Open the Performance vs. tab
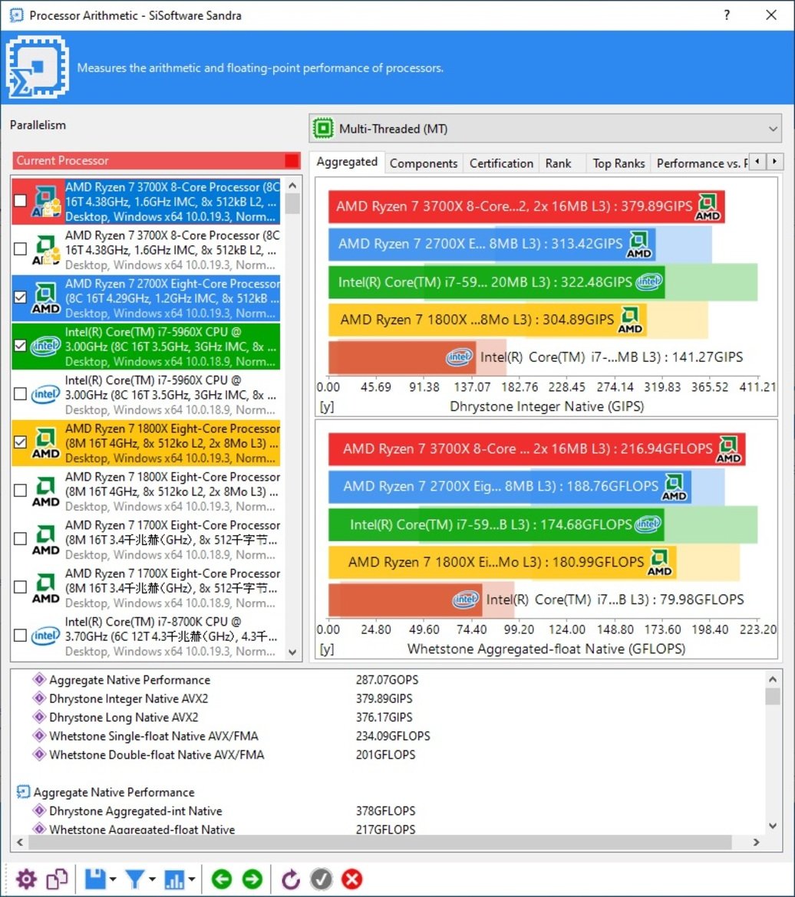The width and height of the screenshot is (795, 897). [700, 163]
